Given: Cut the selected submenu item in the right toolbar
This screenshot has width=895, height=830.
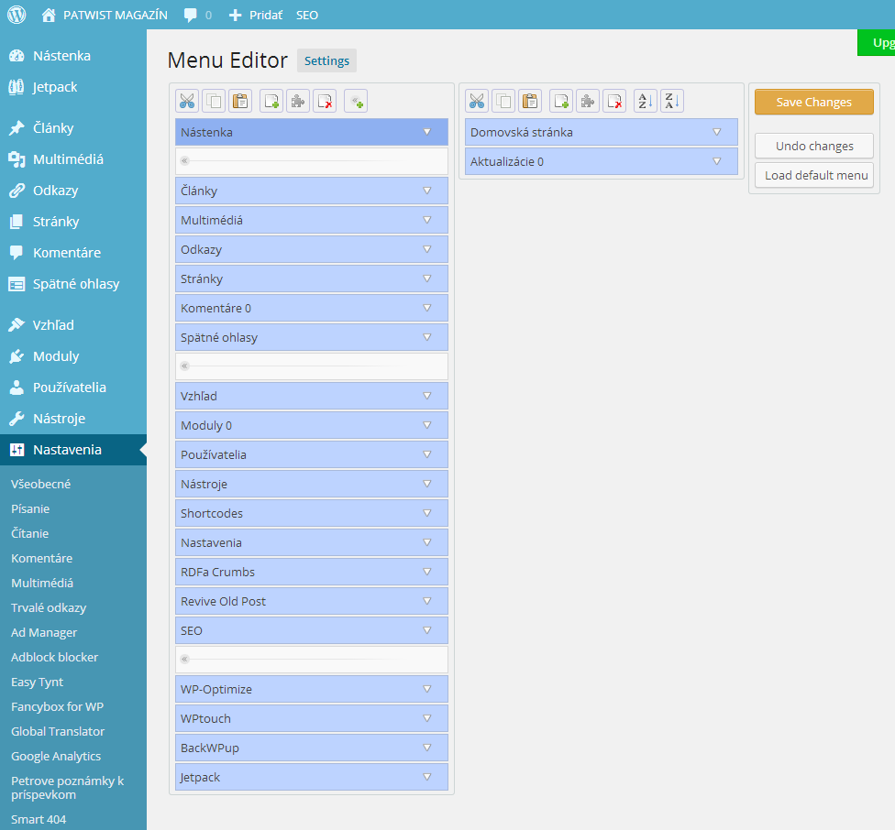Looking at the screenshot, I should (x=477, y=102).
